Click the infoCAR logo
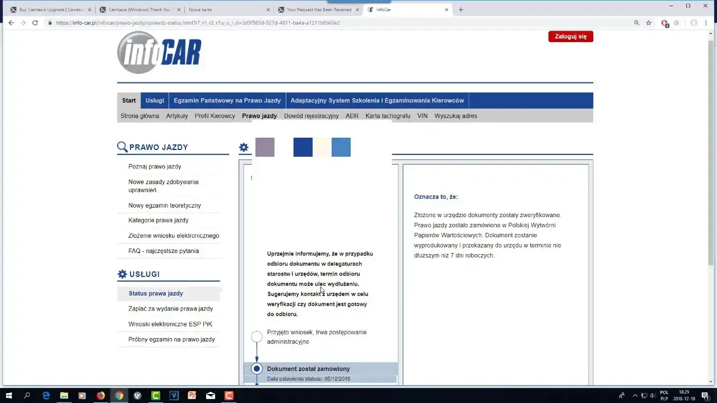The height and width of the screenshot is (403, 717). click(159, 52)
